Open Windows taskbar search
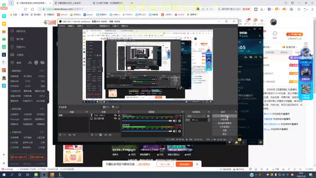316x178 pixels. pyautogui.click(x=12, y=174)
